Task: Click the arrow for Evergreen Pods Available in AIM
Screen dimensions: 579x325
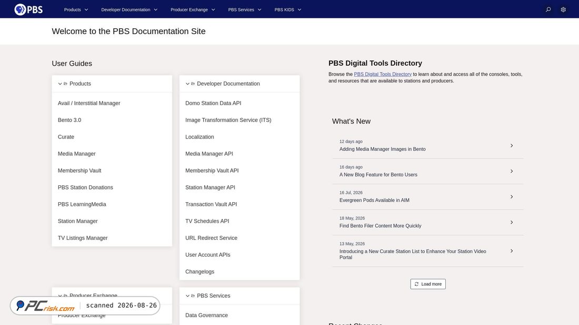Action: pyautogui.click(x=512, y=197)
